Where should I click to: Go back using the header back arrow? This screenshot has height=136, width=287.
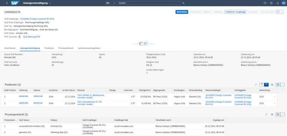[7, 3]
